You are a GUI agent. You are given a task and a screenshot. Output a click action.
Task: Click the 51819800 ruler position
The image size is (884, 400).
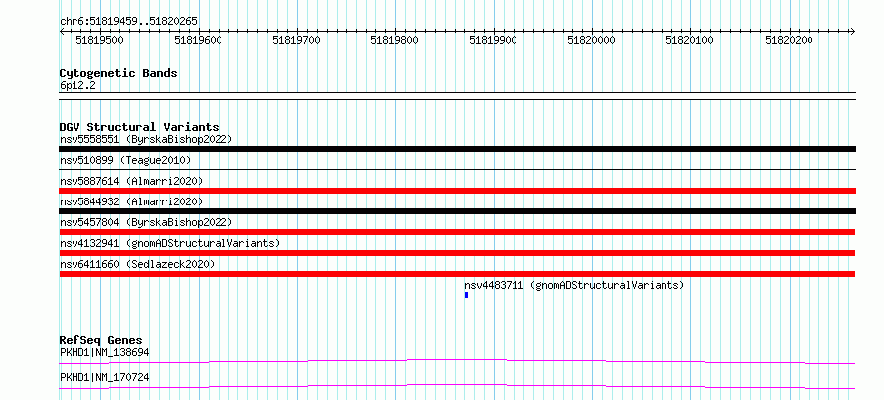click(x=394, y=40)
